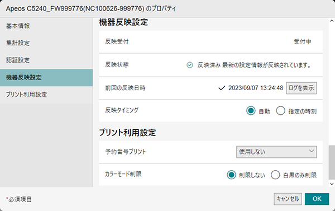Image resolution: width=335 pixels, height=211 pixels.
Task: Click the checkmark beside the last reflection date
Action: pyautogui.click(x=222, y=88)
